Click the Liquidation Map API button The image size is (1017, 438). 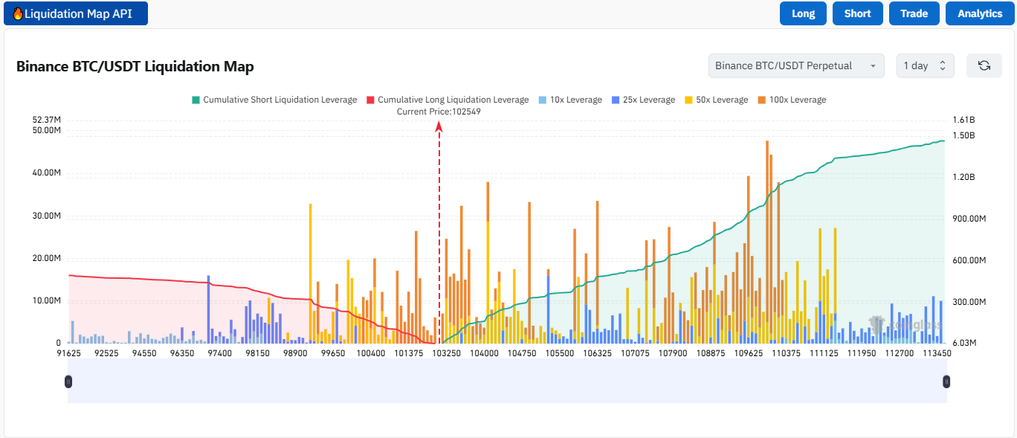(x=76, y=13)
